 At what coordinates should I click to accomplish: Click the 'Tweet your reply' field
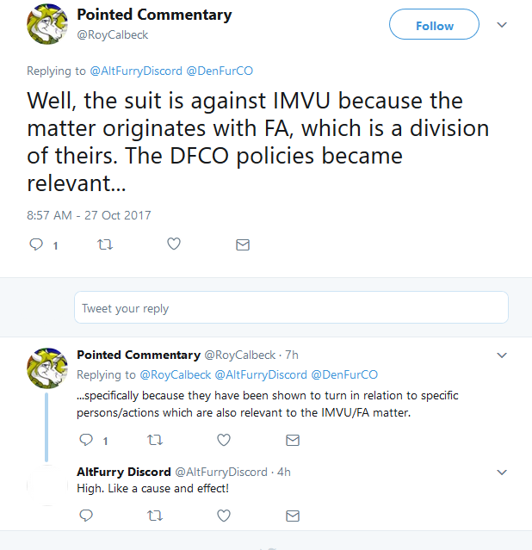pos(291,307)
